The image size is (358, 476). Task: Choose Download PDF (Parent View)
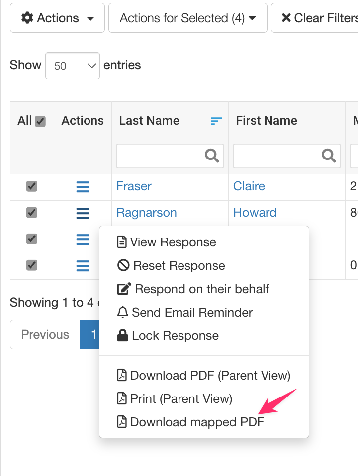[204, 376]
